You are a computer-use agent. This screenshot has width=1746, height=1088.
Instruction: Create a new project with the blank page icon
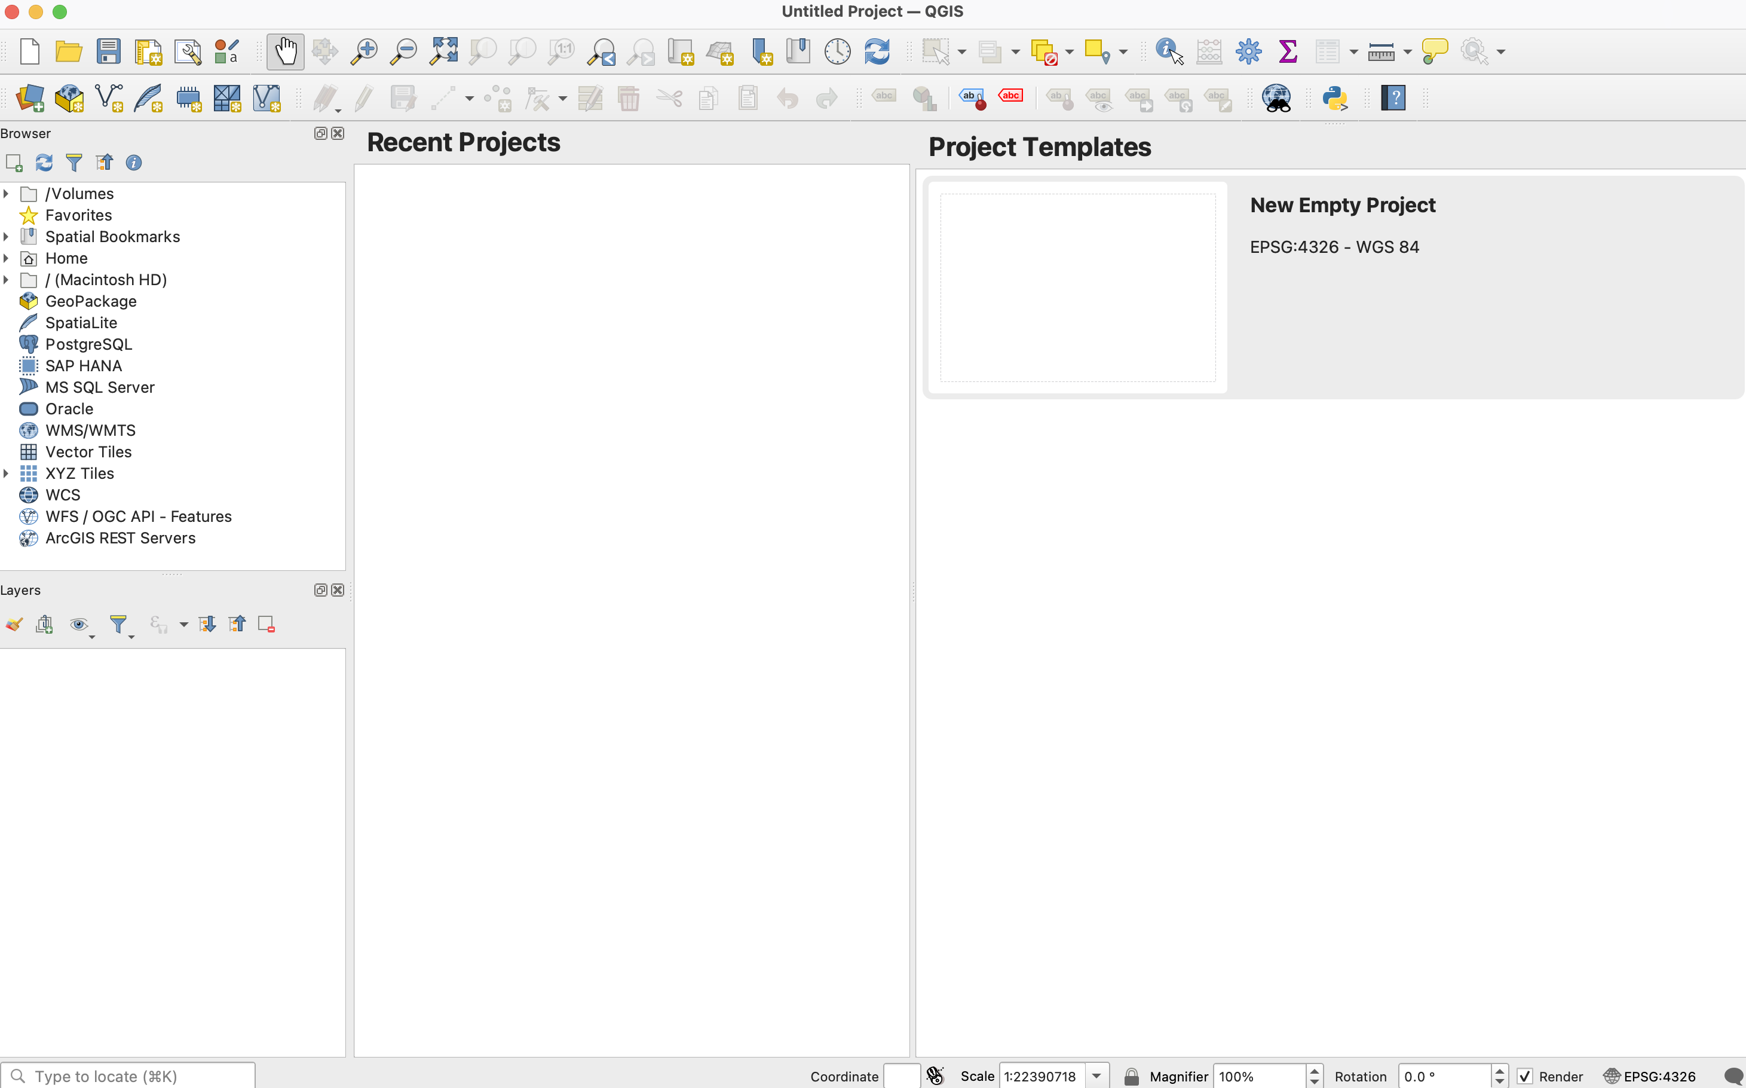(x=29, y=52)
